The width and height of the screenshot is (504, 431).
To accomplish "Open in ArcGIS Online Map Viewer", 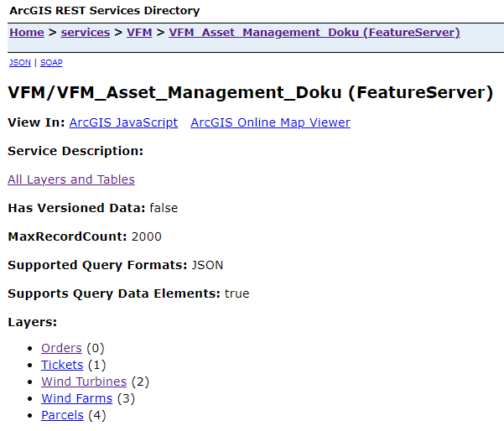I will pos(270,122).
